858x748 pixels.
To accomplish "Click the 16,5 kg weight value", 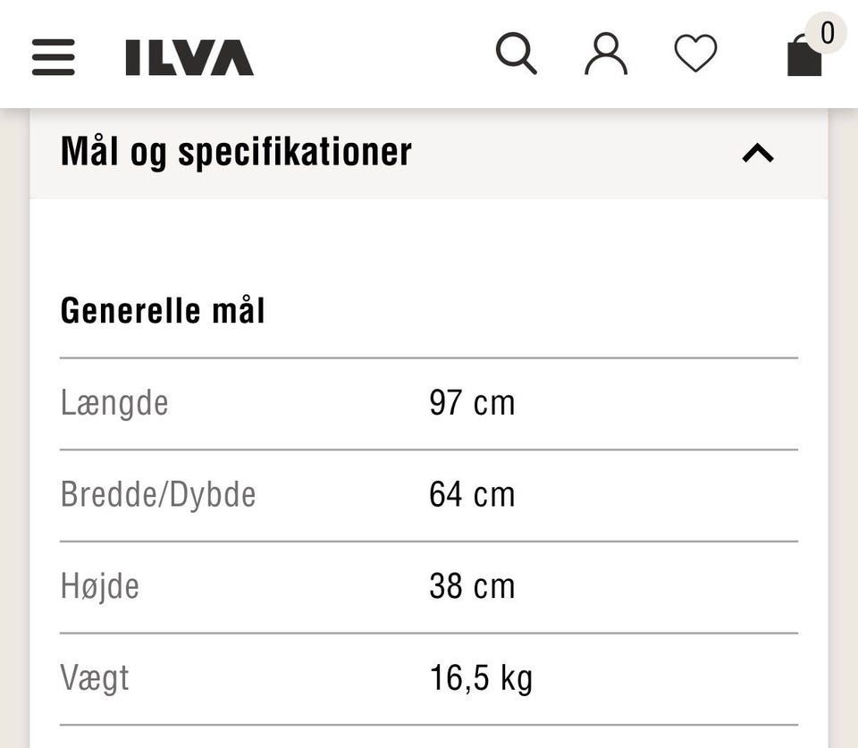I will click(481, 678).
